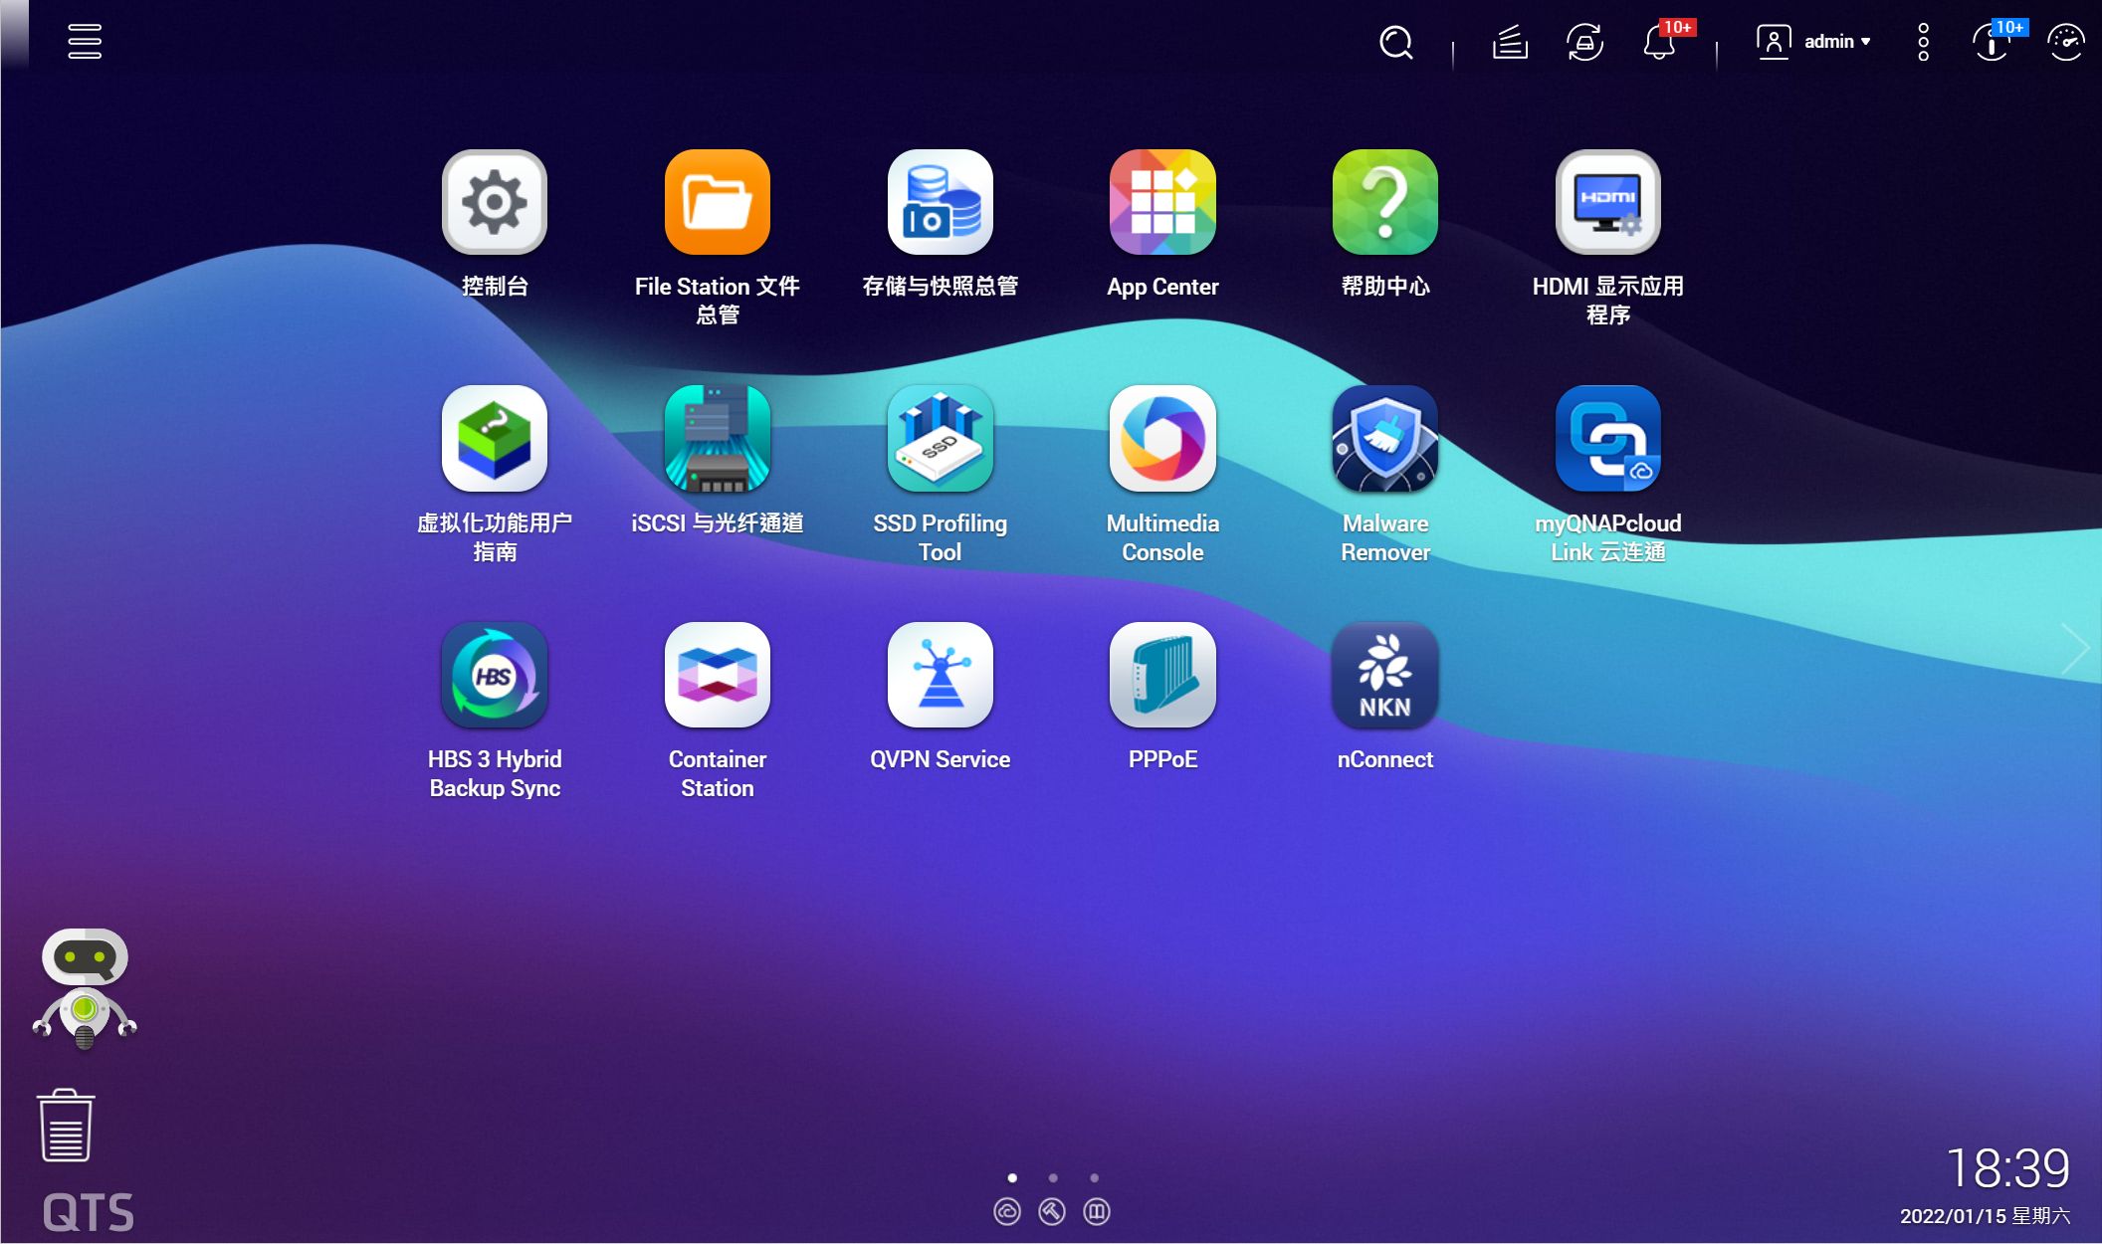The width and height of the screenshot is (2102, 1244).
Task: Open the background tasks icon
Action: point(1510,43)
